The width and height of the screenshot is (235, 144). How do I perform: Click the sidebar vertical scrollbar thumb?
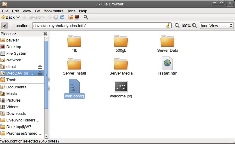(x=46, y=75)
